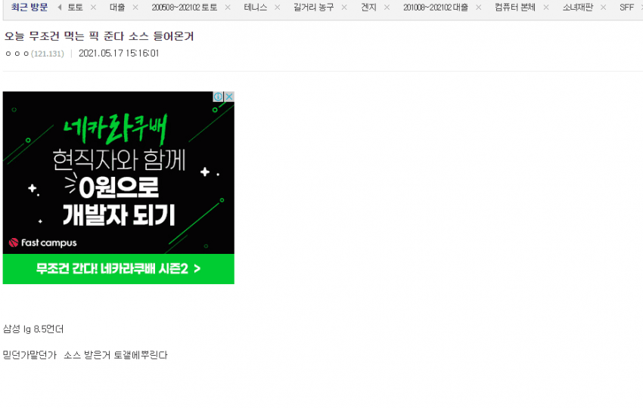643x408 pixels.
Task: Remove 컴퓨터 본체 from recent visits
Action: coord(546,8)
